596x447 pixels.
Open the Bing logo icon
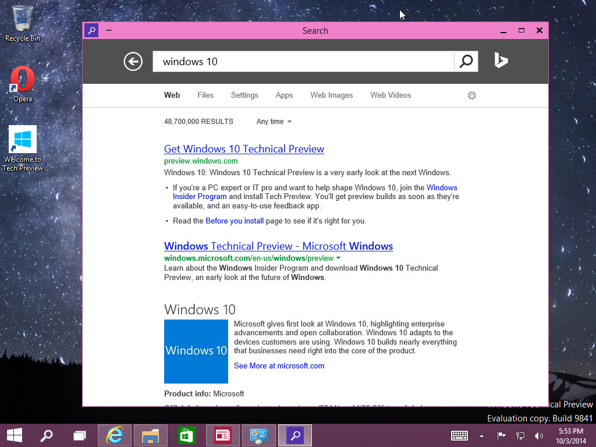pyautogui.click(x=501, y=61)
